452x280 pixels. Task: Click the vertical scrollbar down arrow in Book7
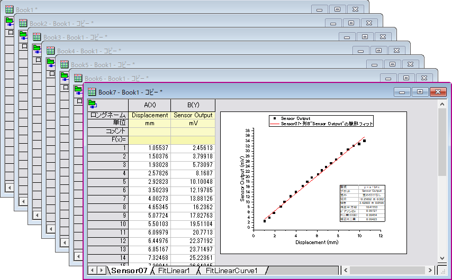click(x=442, y=258)
